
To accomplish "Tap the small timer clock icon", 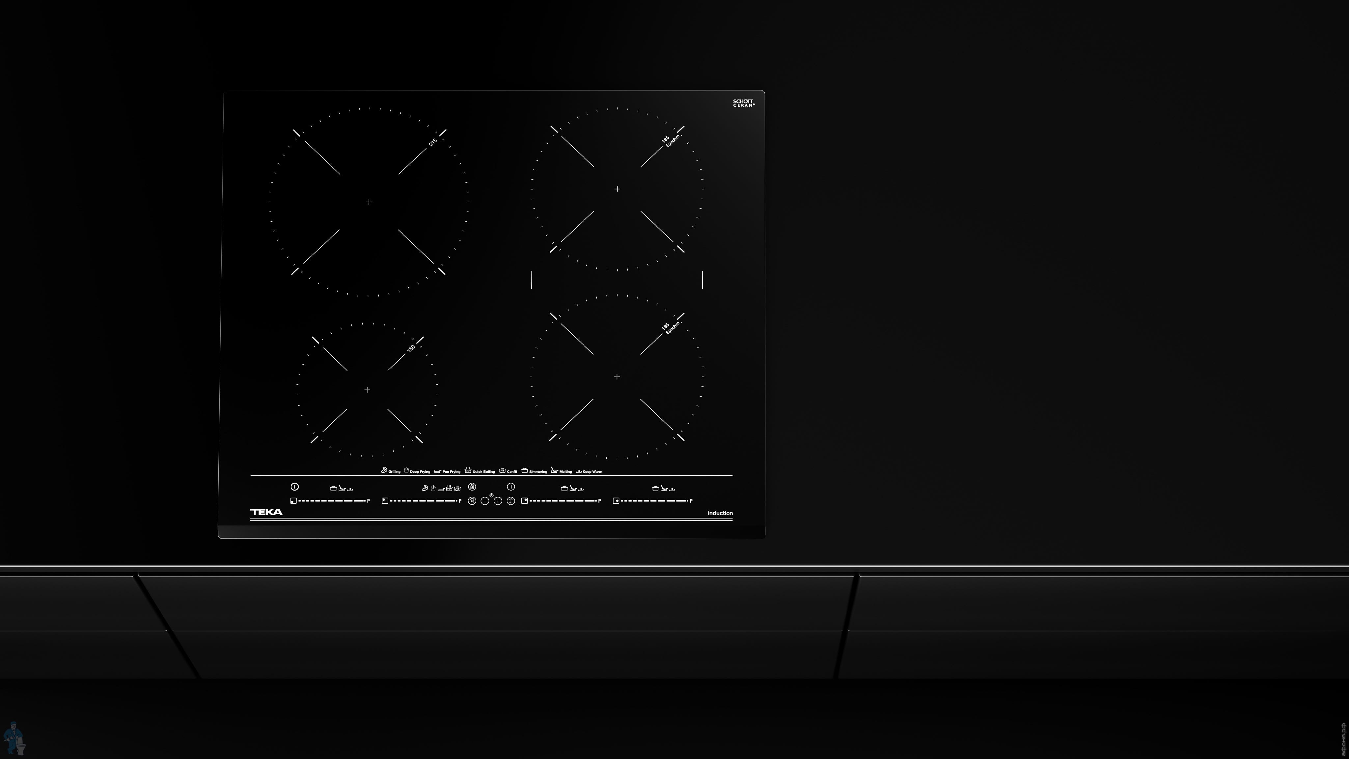I will [492, 495].
